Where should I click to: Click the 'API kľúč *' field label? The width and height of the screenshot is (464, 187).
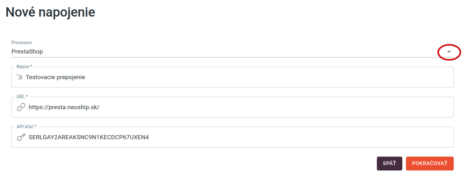[x=26, y=126]
